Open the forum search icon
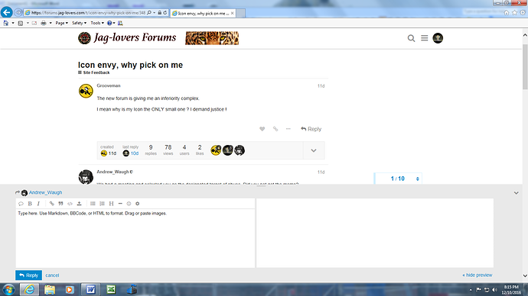Viewport: 528px width, 296px height. (x=411, y=38)
